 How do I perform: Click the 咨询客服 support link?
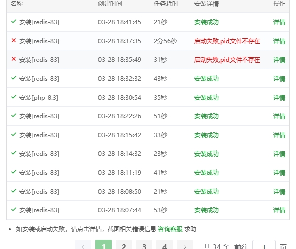[170, 229]
